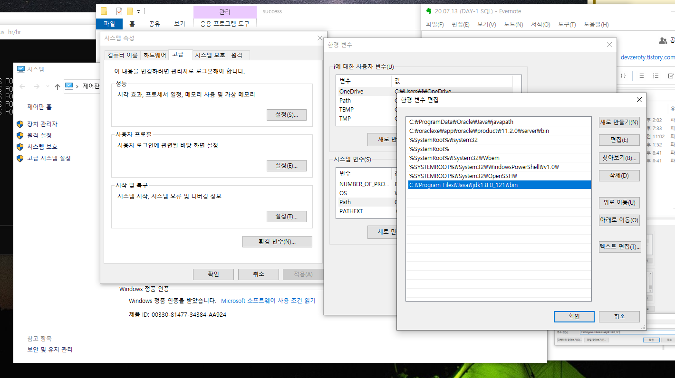Open 원격 설정 link
Screen dimensions: 675x378
click(39, 135)
